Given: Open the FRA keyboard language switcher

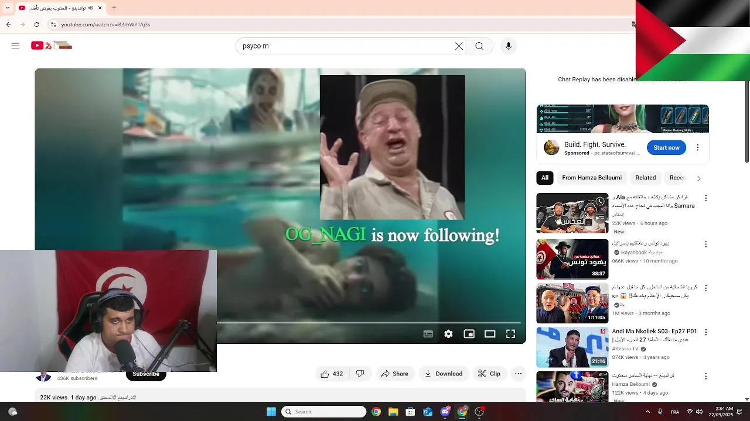Looking at the screenshot, I should (675, 412).
